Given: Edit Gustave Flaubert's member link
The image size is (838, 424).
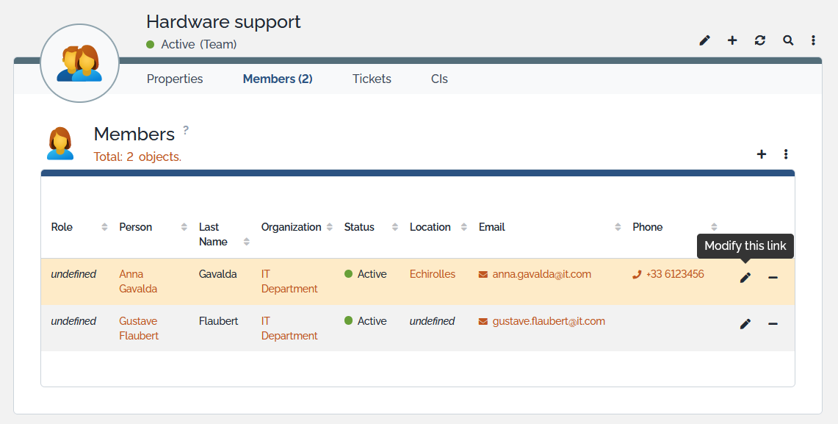Looking at the screenshot, I should [x=745, y=324].
